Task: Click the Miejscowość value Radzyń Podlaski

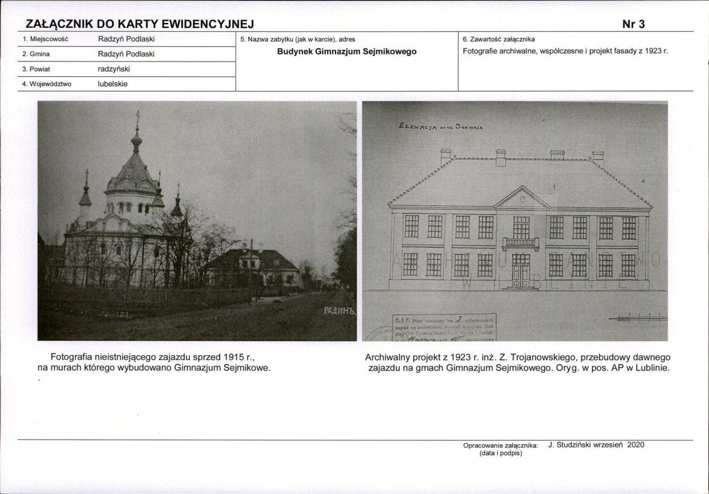Action: [126, 39]
